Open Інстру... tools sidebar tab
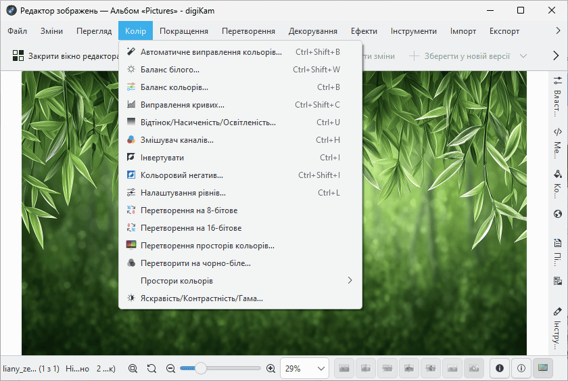Screen dimensions: 568x381 coord(557,329)
